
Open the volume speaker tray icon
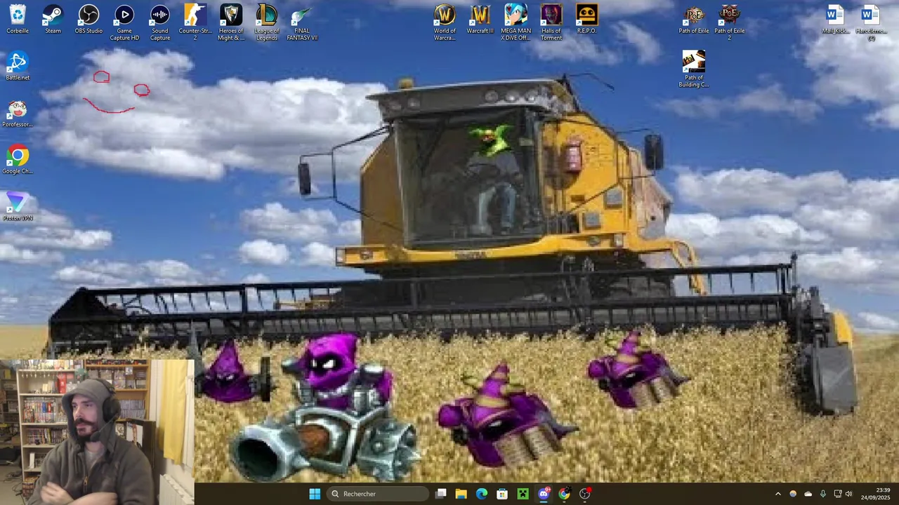tap(848, 494)
